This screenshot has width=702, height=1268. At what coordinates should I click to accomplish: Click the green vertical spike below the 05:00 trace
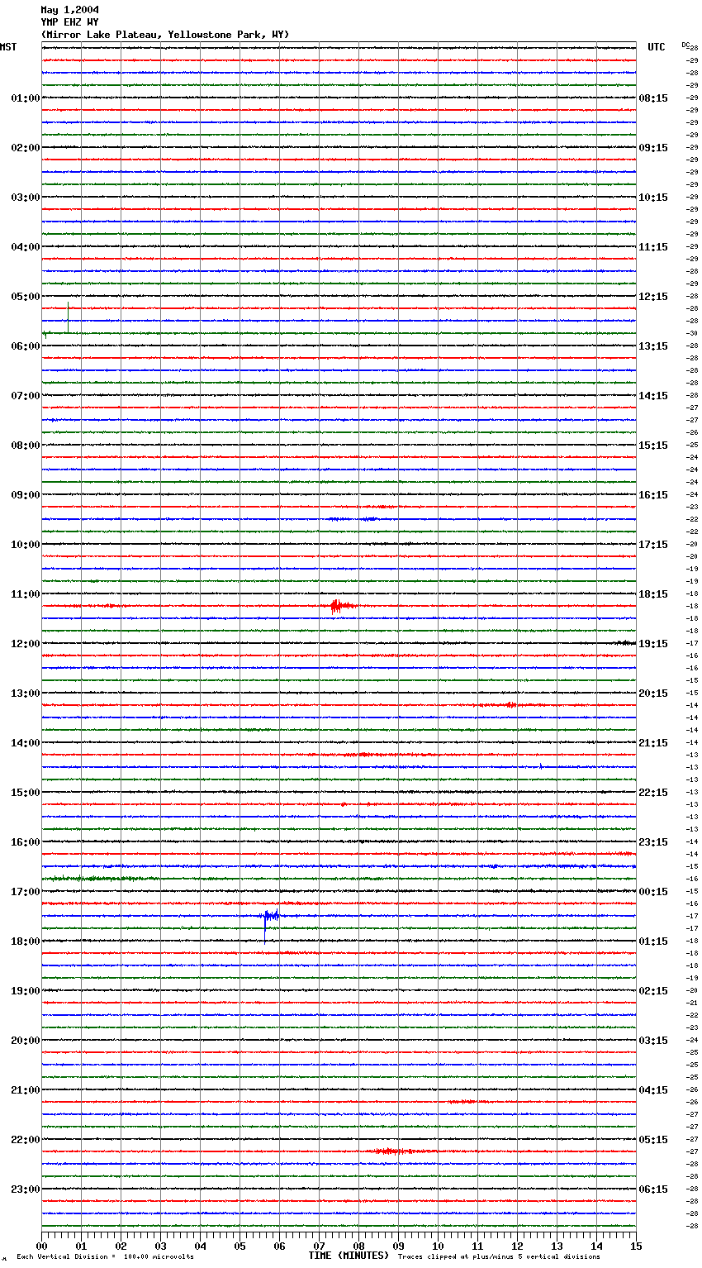pos(68,317)
